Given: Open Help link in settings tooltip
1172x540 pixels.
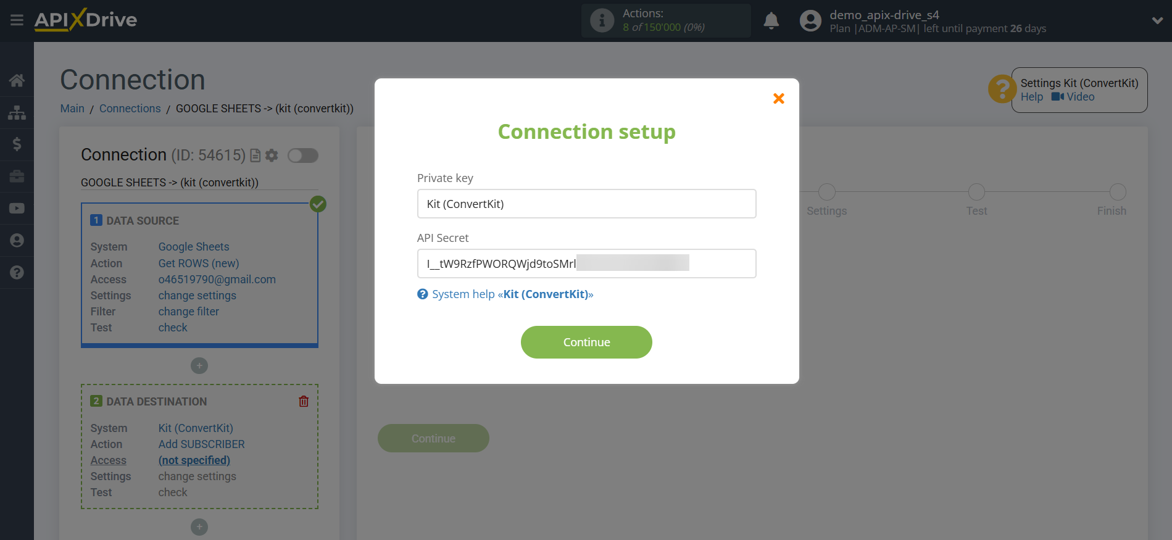Looking at the screenshot, I should (x=1031, y=97).
